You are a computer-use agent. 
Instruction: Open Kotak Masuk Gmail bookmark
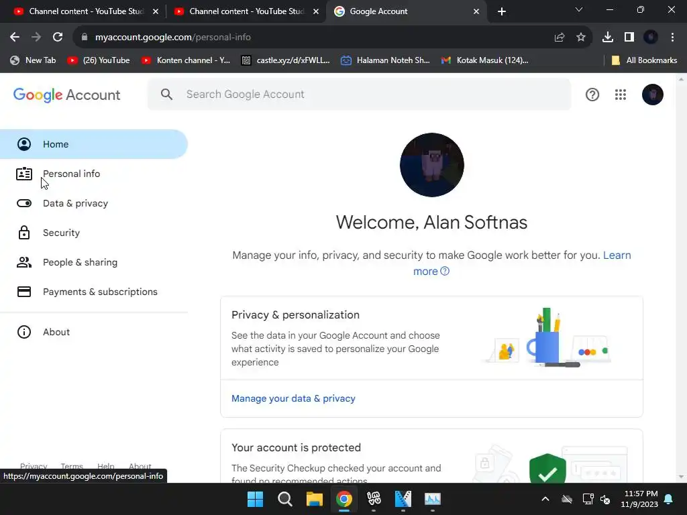[x=485, y=60]
